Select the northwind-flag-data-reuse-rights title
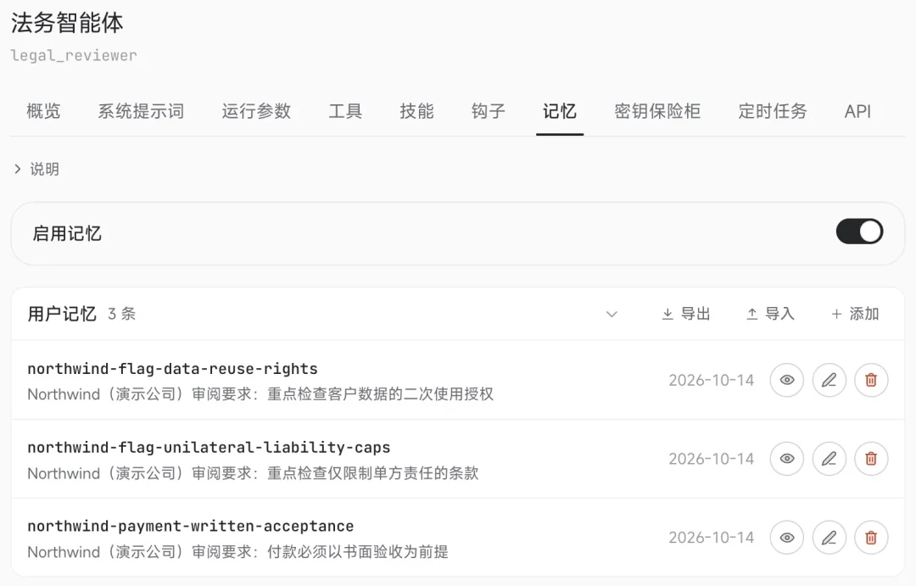 pyautogui.click(x=172, y=369)
